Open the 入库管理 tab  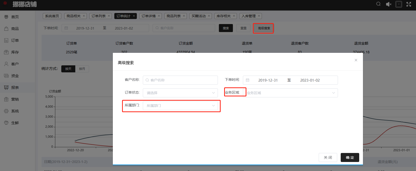[x=249, y=16]
